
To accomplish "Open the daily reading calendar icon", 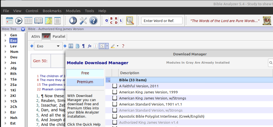I will (10, 21).
